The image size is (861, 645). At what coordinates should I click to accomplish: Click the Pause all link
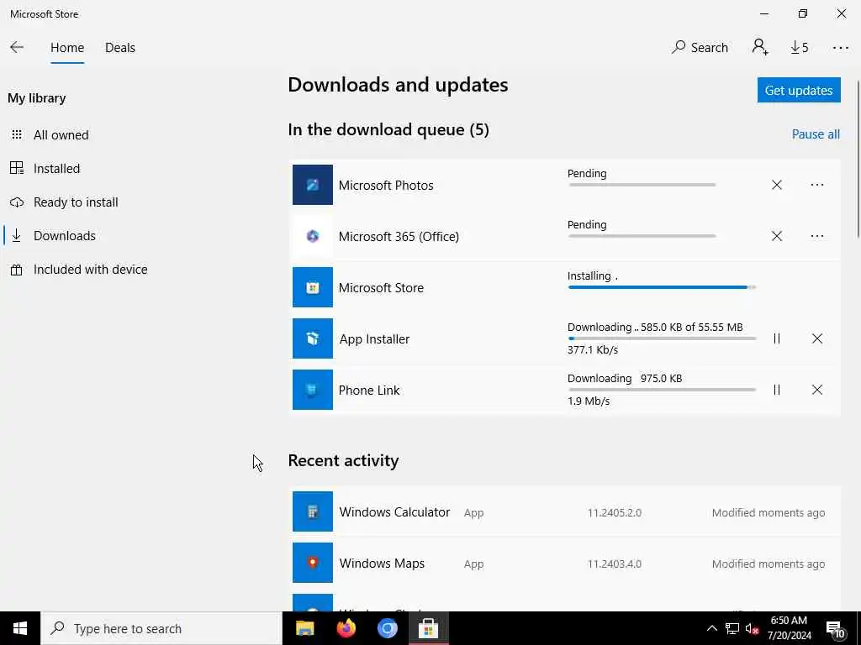pos(816,134)
